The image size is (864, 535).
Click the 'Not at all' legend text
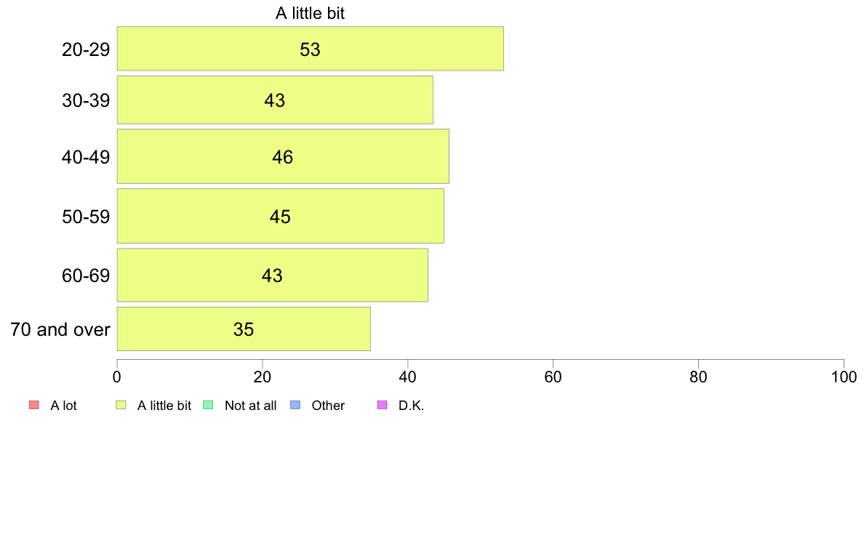pos(251,406)
